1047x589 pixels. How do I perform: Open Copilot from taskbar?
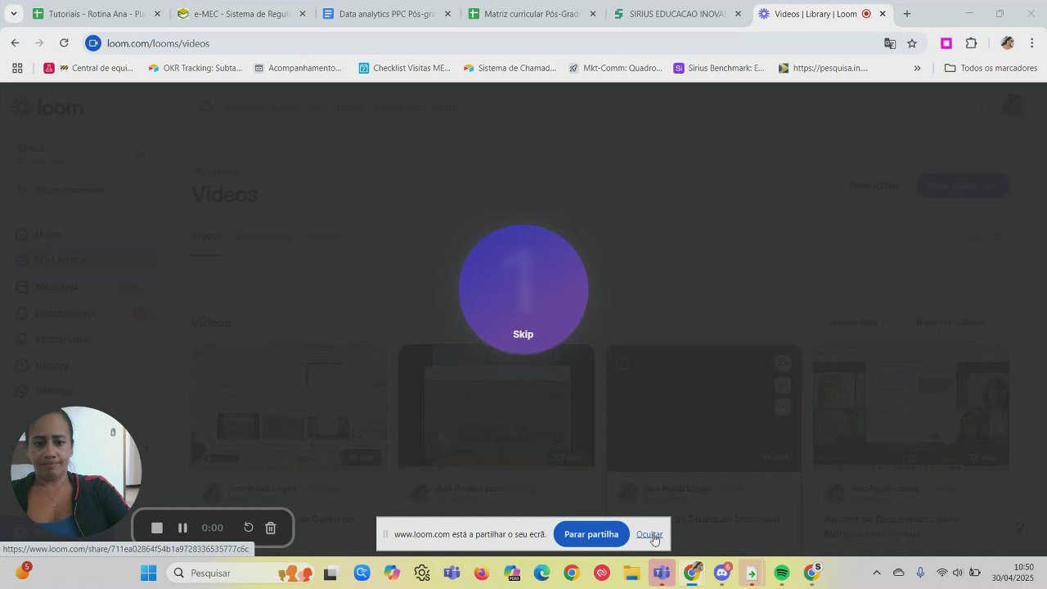pyautogui.click(x=392, y=573)
